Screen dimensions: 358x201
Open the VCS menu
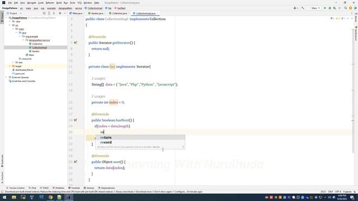[79, 3]
